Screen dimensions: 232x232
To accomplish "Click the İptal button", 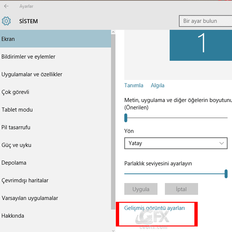I will 181,189.
